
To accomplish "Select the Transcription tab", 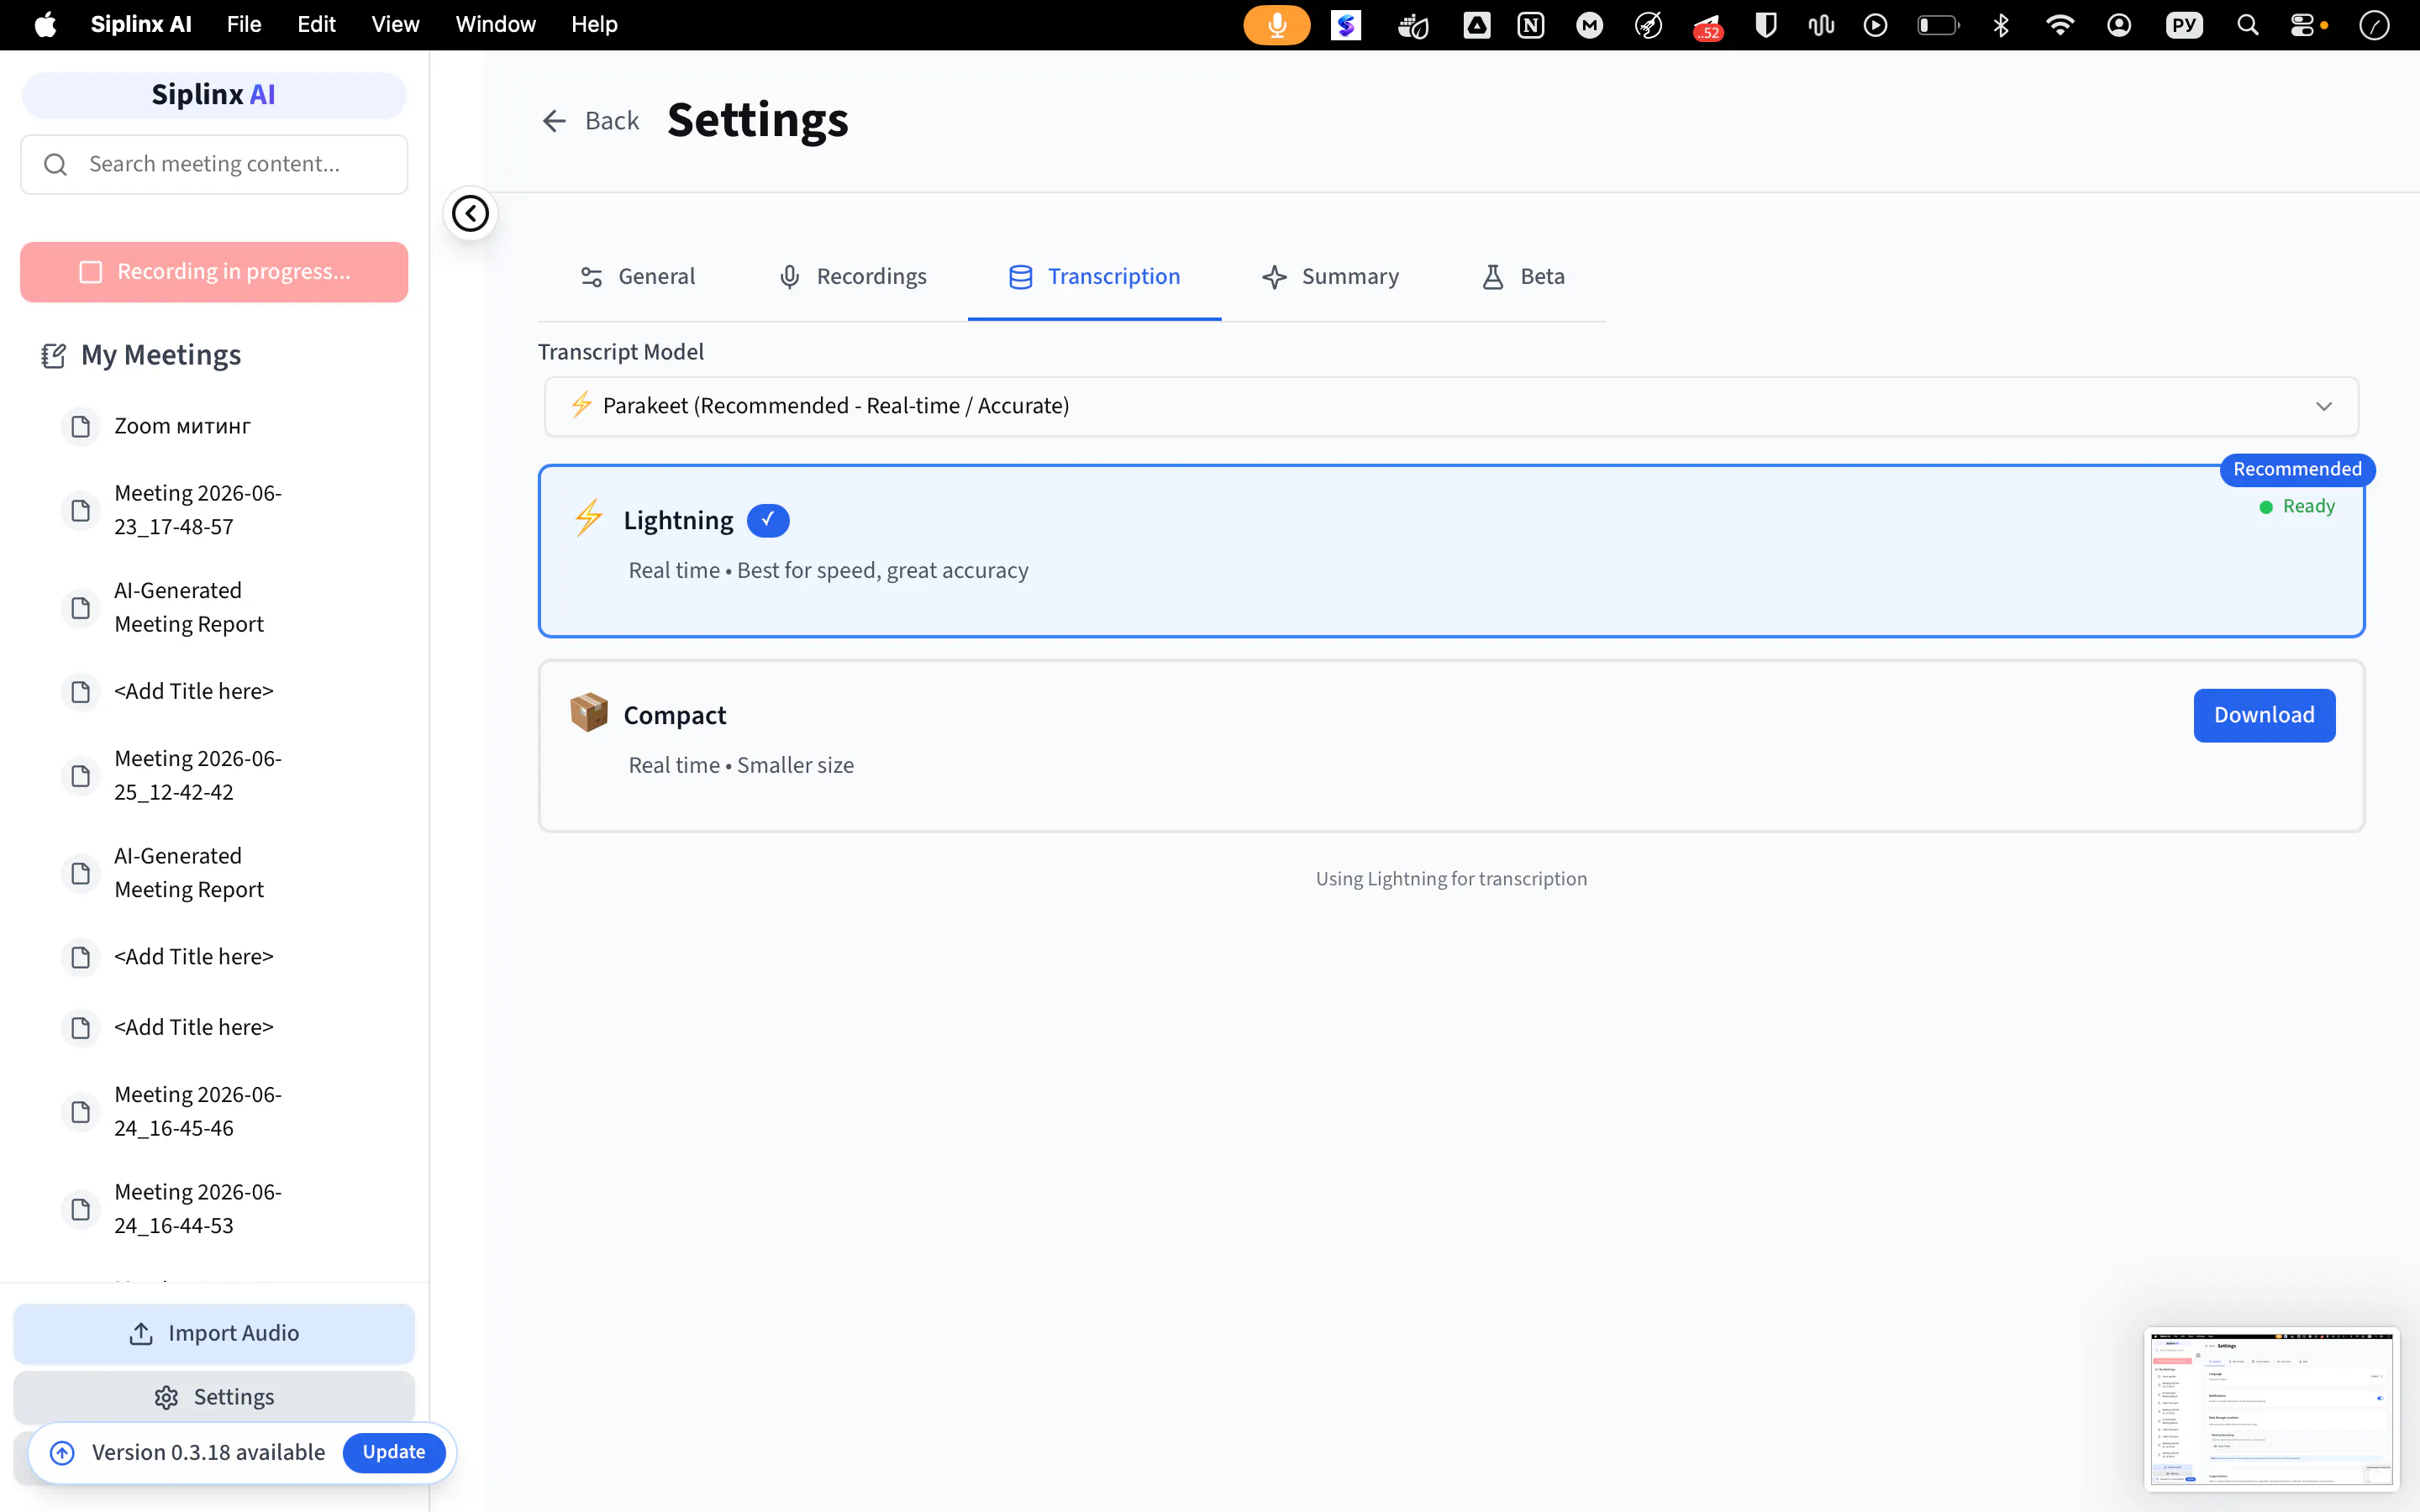I will [1094, 277].
